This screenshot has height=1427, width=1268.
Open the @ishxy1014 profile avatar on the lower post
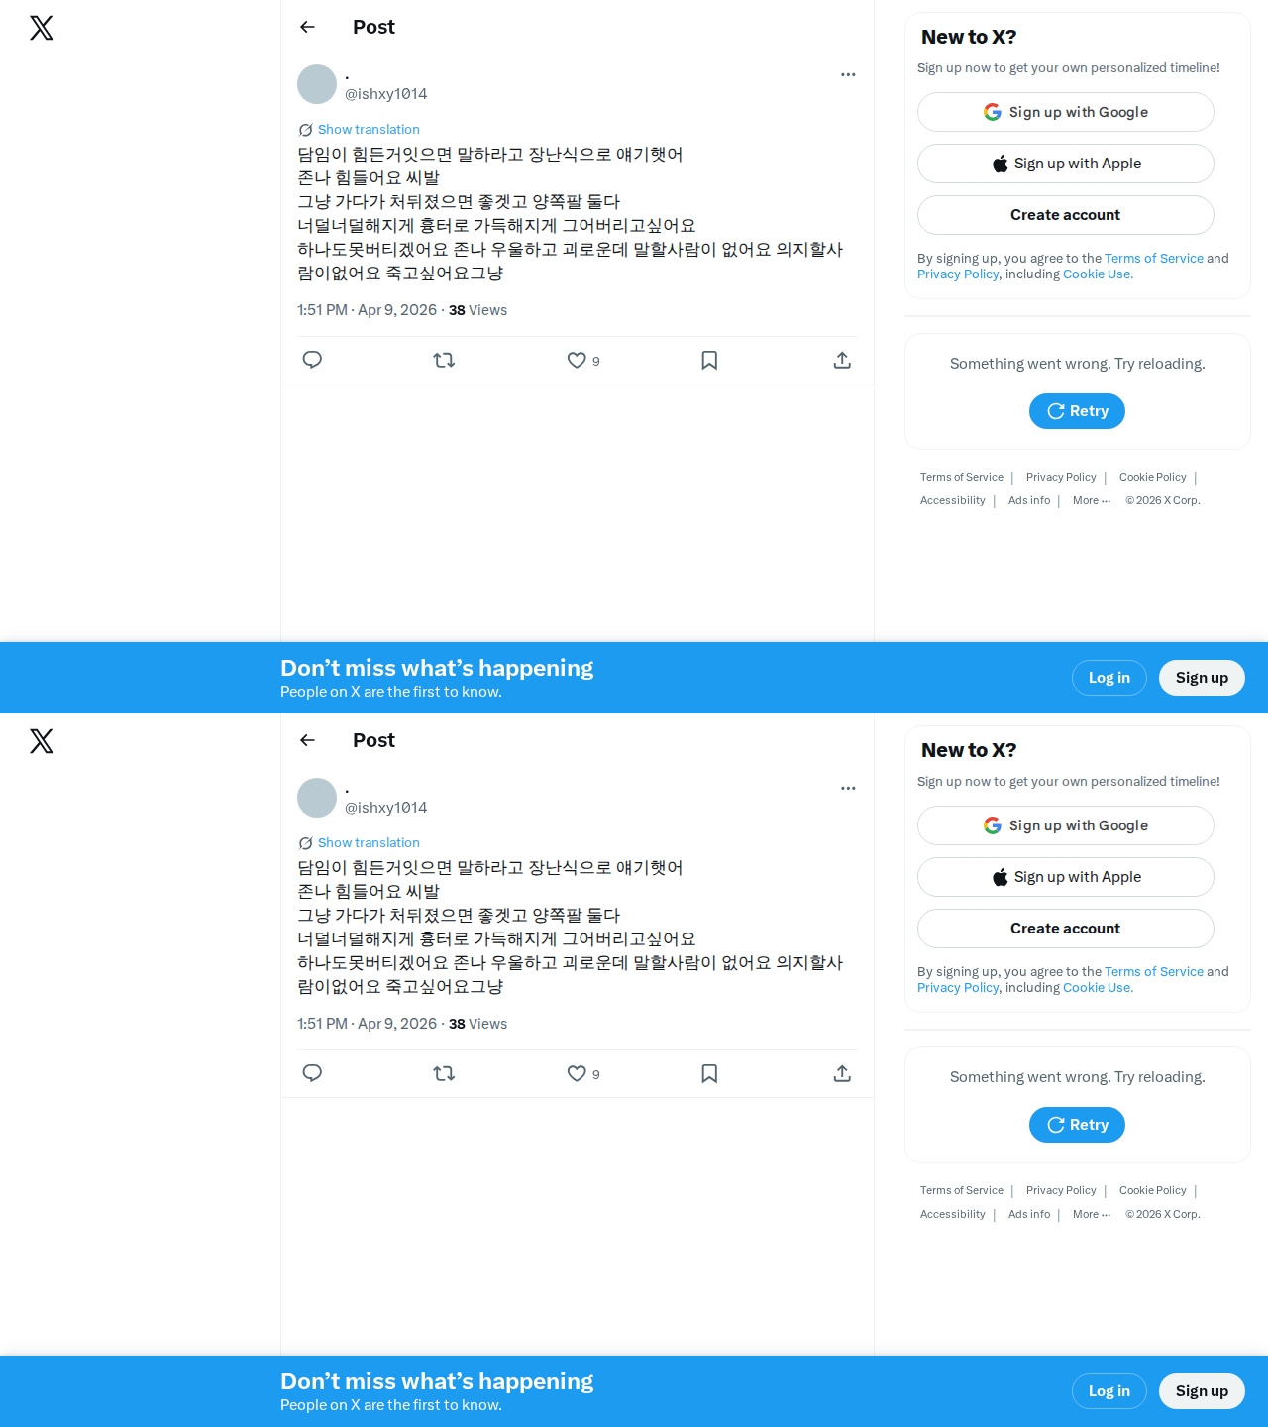pos(317,798)
